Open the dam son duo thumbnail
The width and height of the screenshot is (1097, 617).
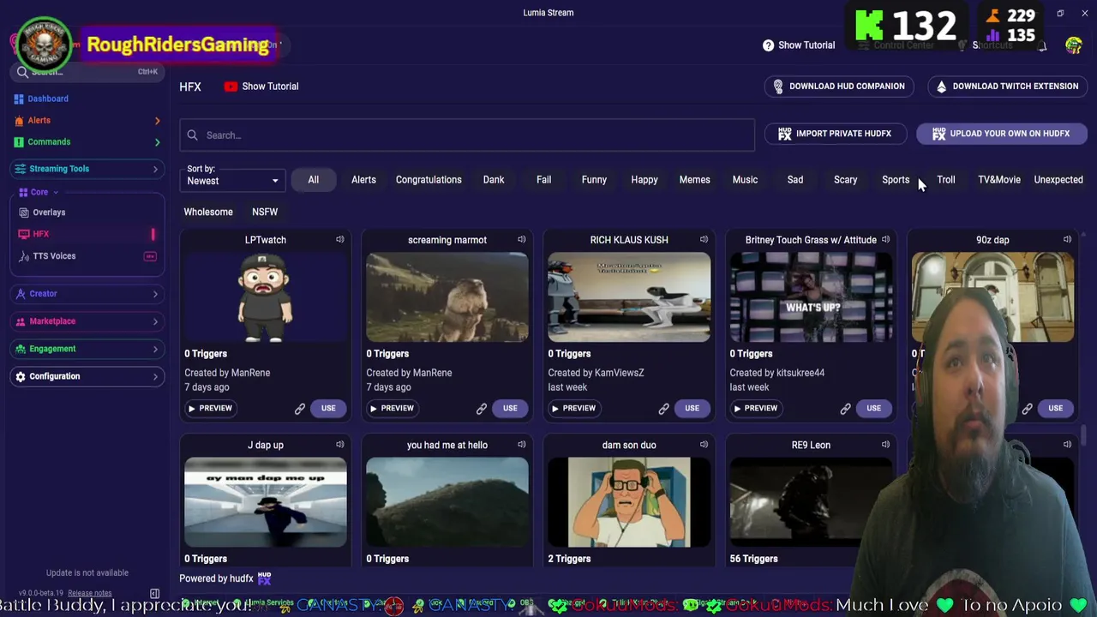629,502
